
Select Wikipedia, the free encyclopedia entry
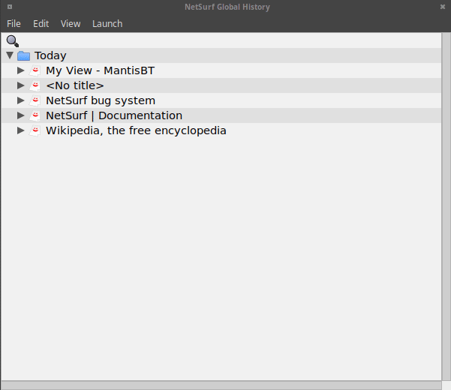136,130
